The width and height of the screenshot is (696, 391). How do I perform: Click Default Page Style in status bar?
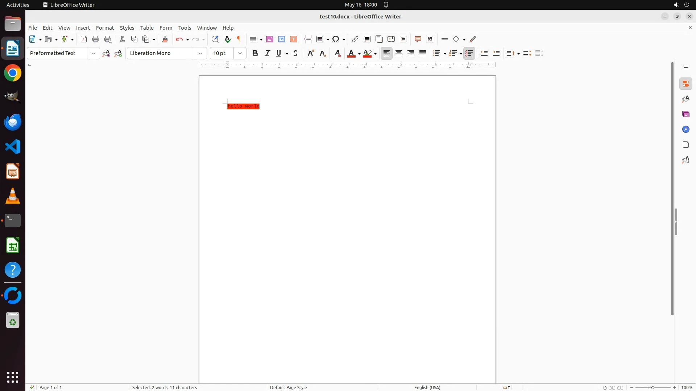coord(288,387)
